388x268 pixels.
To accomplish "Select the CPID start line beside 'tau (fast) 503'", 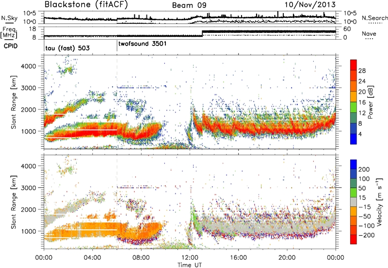I will coord(44,45).
